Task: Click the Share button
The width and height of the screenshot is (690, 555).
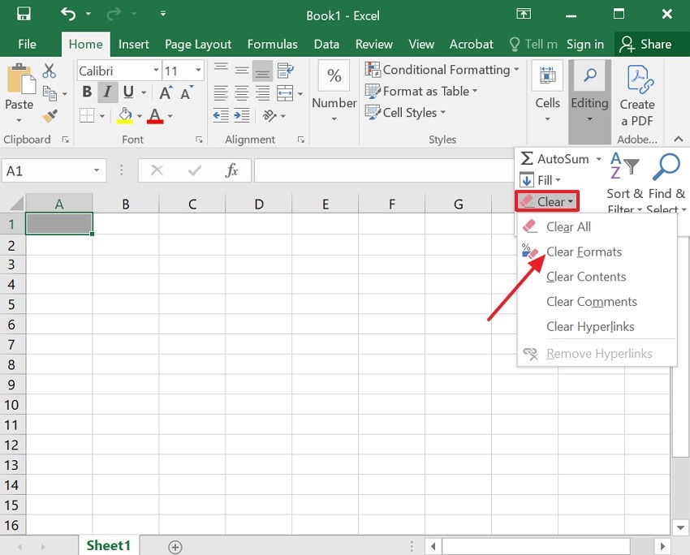Action: [650, 44]
